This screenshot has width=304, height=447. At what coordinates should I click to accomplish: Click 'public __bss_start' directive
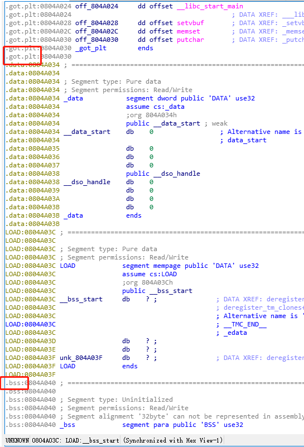tap(157, 291)
